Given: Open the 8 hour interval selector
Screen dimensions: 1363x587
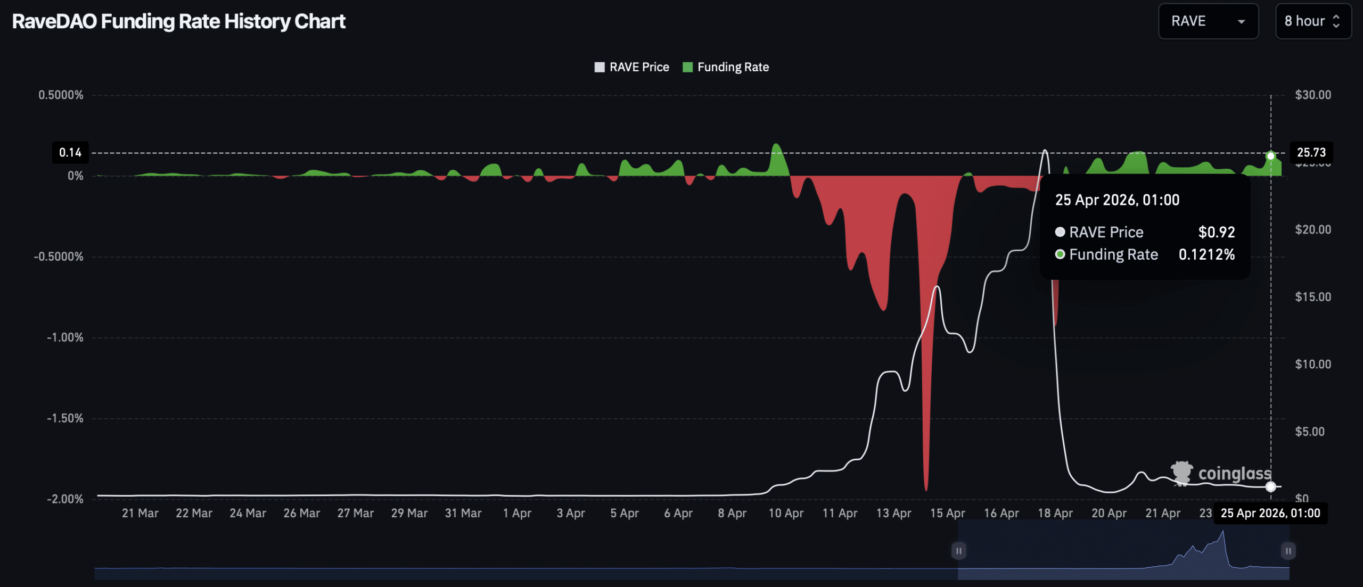Looking at the screenshot, I should pyautogui.click(x=1313, y=21).
